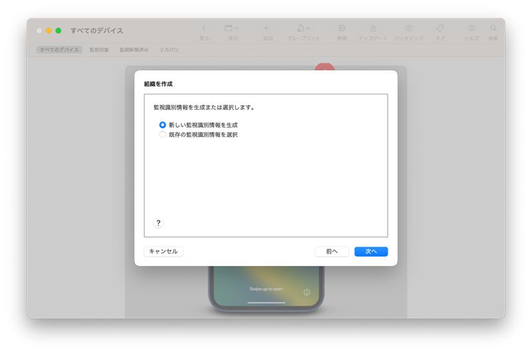Viewport: 532px width, 354px height.
Task: Switch to the 監視対象 tab
Action: pyautogui.click(x=99, y=50)
